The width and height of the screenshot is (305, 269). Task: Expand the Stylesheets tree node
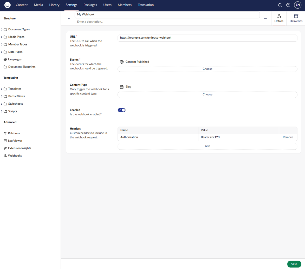[2, 104]
